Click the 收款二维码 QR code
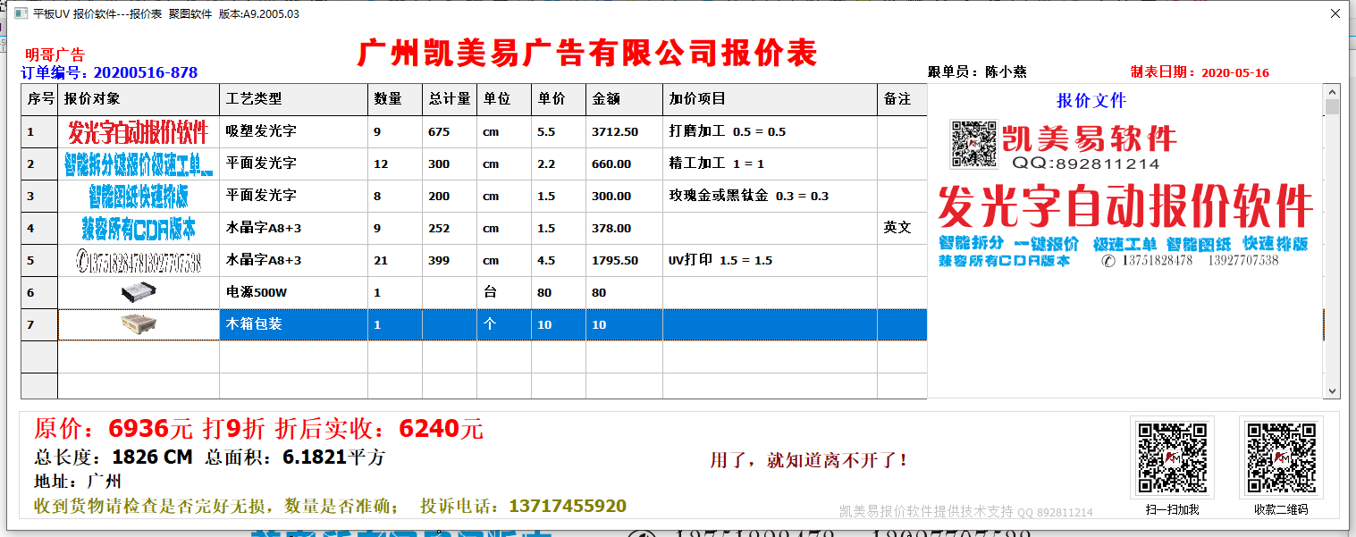This screenshot has height=537, width=1356. [x=1281, y=458]
